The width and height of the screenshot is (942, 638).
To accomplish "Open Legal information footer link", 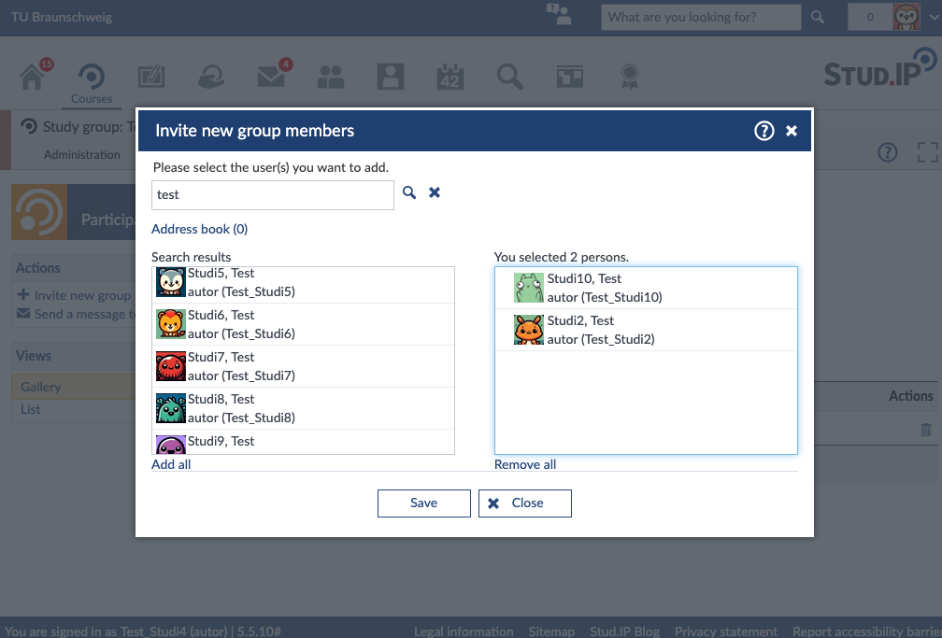I will pos(464,631).
